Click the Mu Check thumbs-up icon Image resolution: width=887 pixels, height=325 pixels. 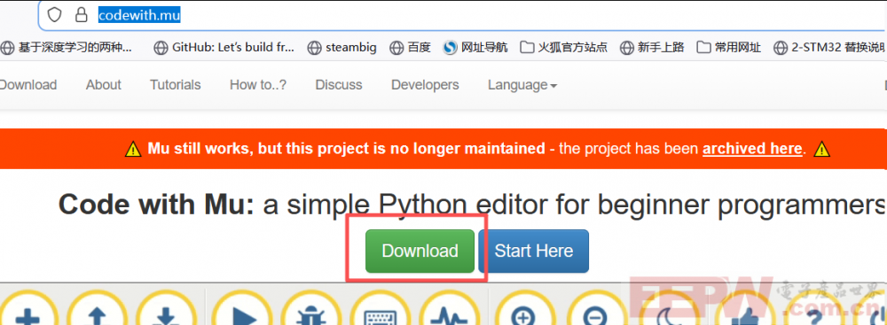coord(745,307)
